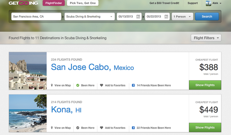Click heart icon on the Kona row

(102, 128)
